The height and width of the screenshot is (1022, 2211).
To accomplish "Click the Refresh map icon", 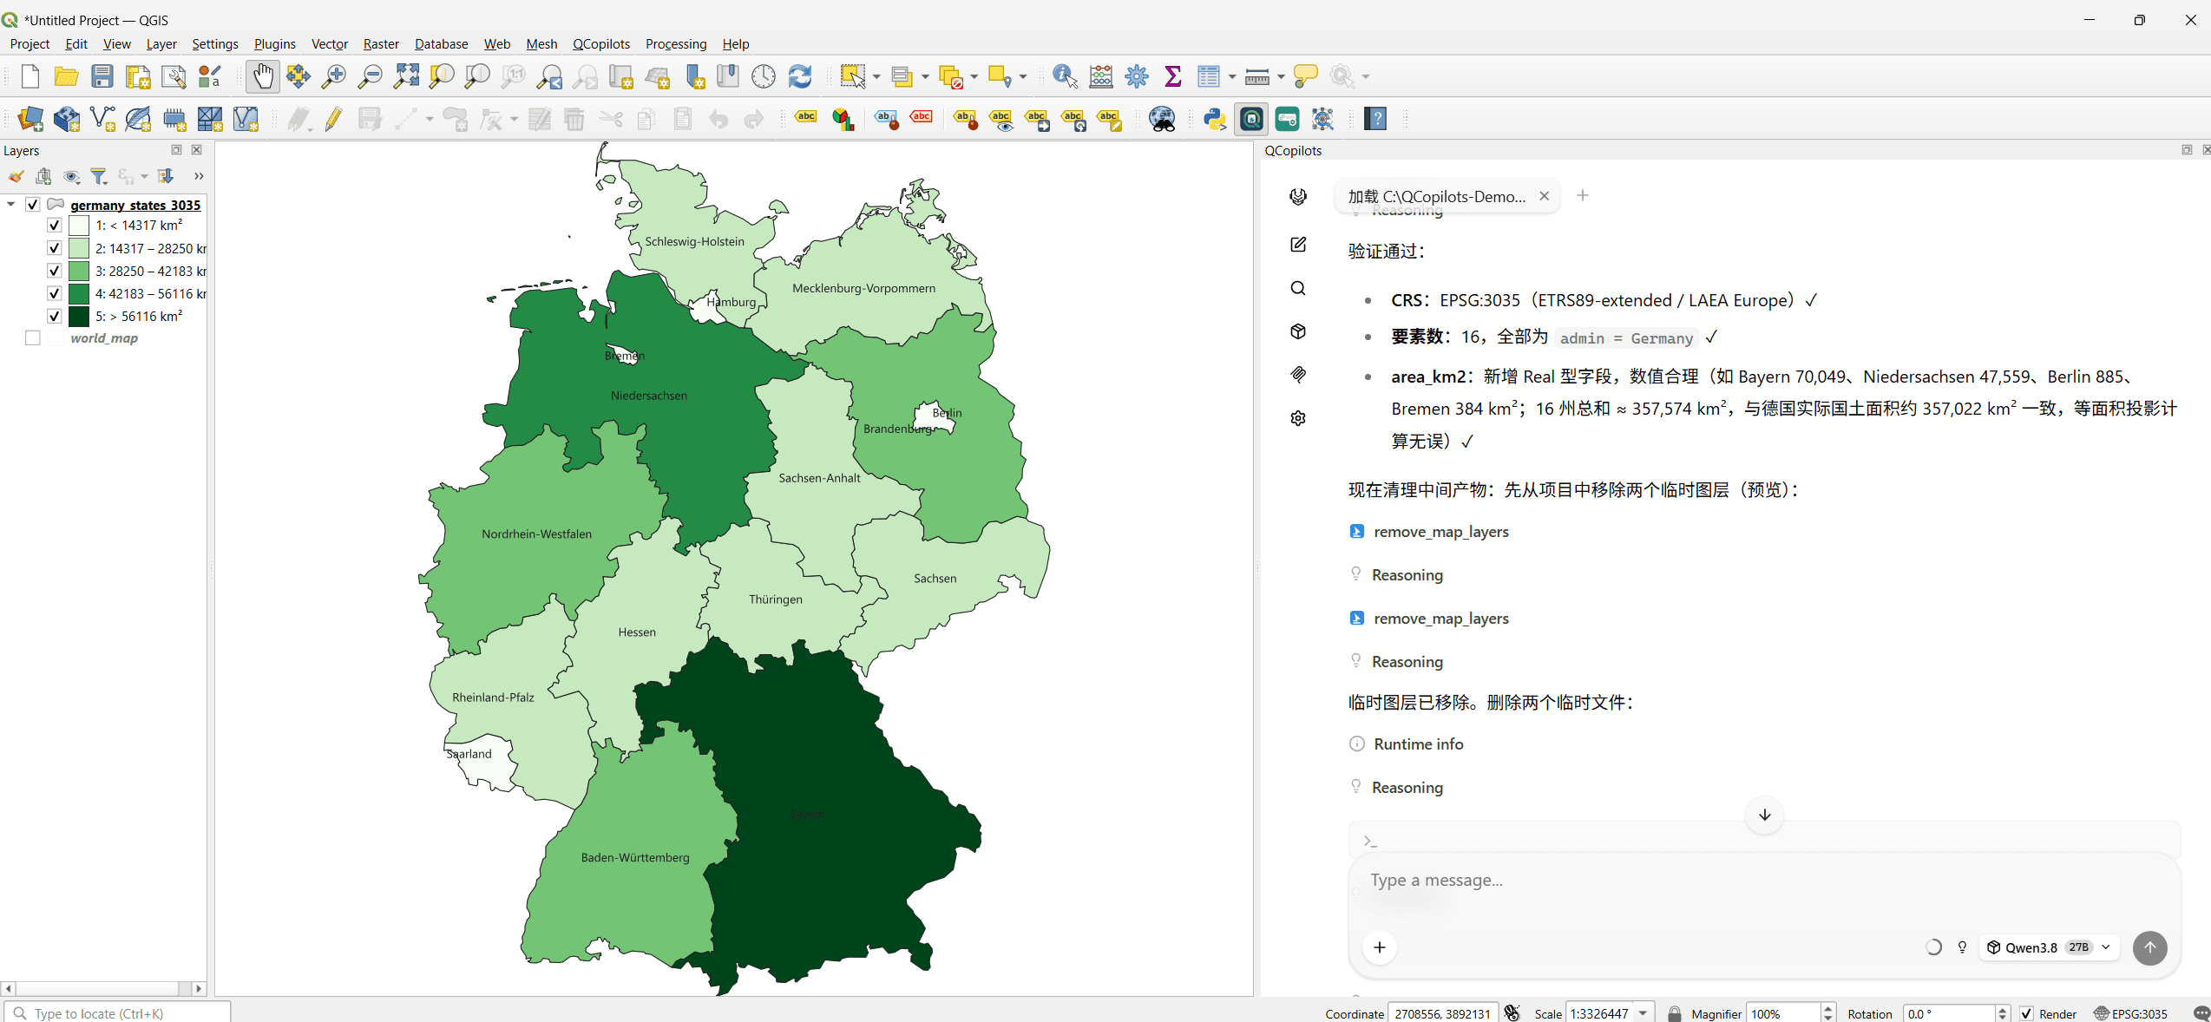I will pos(800,77).
